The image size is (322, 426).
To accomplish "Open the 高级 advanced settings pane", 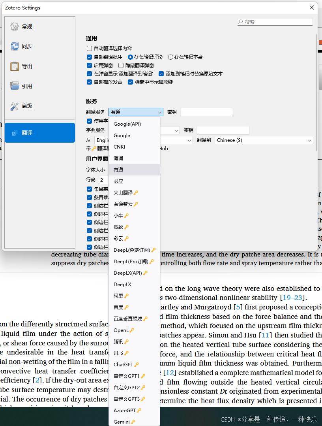I will point(39,106).
